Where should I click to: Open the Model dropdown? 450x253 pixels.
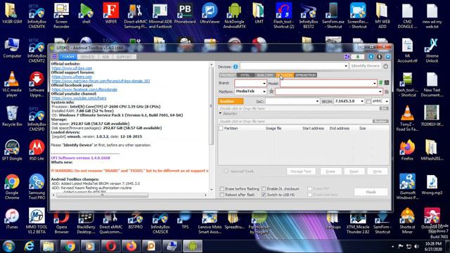(374, 83)
